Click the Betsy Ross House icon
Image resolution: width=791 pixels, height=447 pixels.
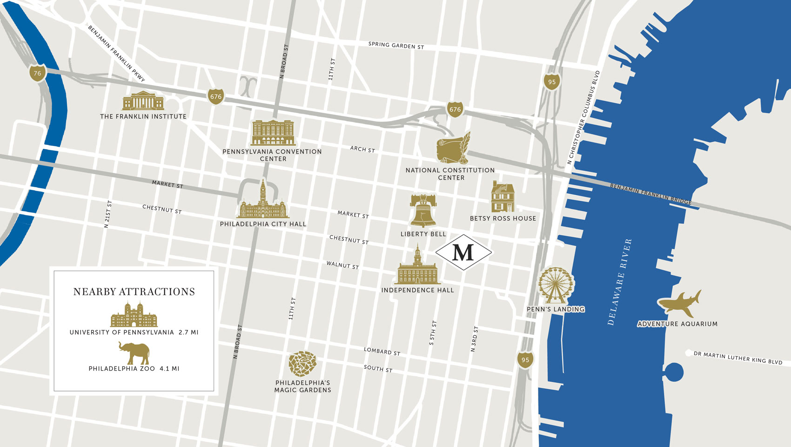point(503,197)
